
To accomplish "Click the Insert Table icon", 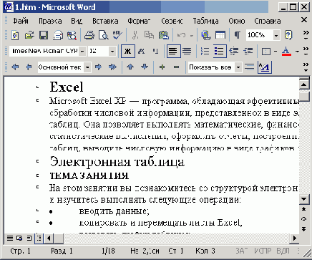I will 220,35.
